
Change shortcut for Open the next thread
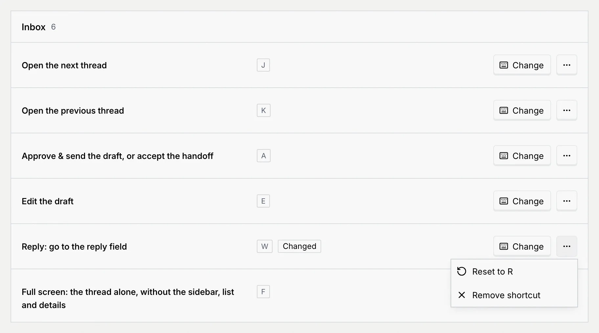tap(522, 65)
